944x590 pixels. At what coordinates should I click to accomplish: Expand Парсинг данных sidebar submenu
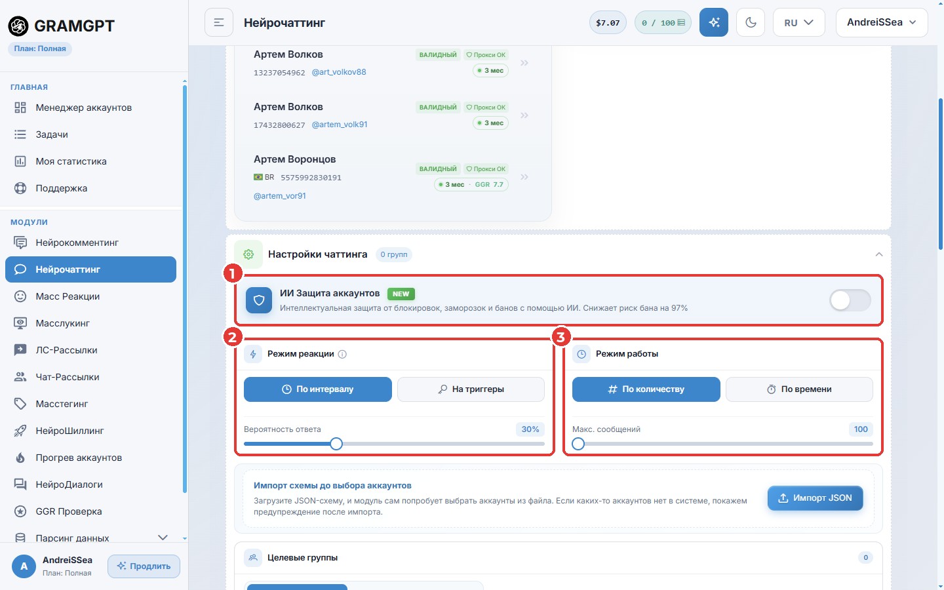(x=163, y=538)
